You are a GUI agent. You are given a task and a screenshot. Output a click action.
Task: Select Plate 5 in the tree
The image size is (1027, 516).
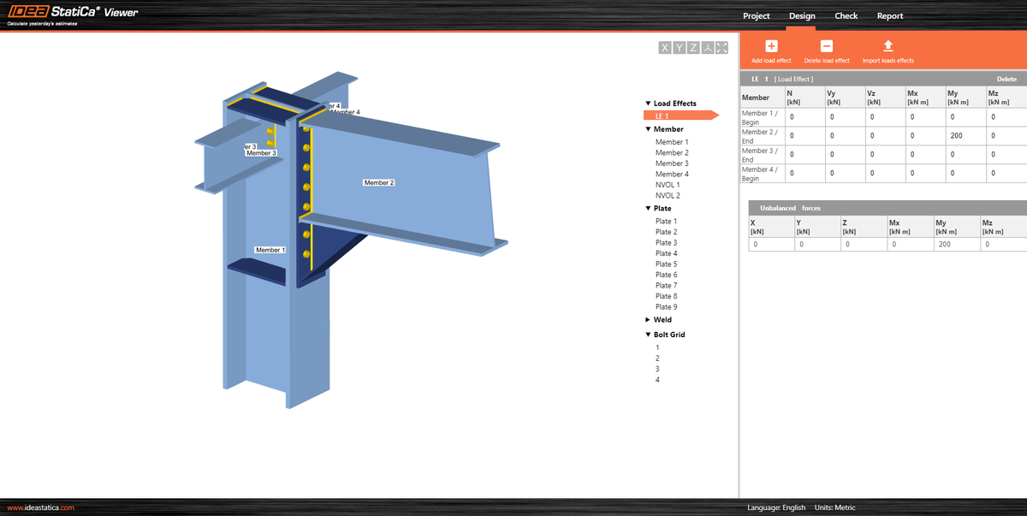(666, 264)
